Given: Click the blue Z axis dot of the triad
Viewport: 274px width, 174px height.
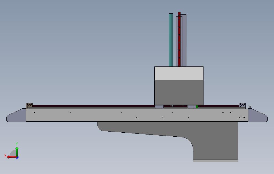Looking at the screenshot, I should coord(17,157).
